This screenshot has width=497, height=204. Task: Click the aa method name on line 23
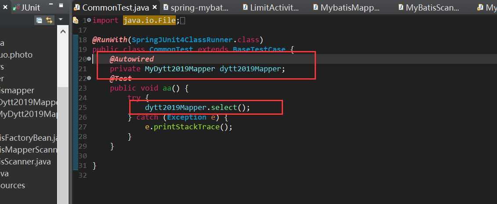167,88
